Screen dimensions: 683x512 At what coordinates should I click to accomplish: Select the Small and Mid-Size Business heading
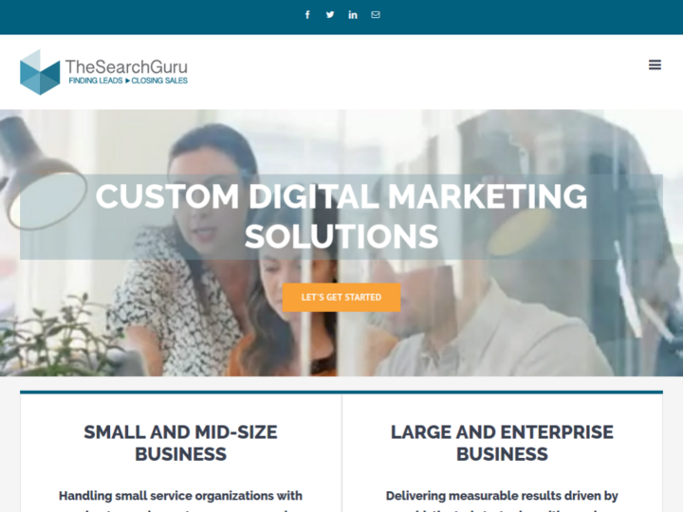coord(180,443)
